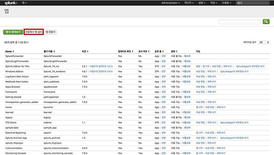
Task: Activate SplunkForwarder via 활성화 link
Action: click(x=187, y=56)
